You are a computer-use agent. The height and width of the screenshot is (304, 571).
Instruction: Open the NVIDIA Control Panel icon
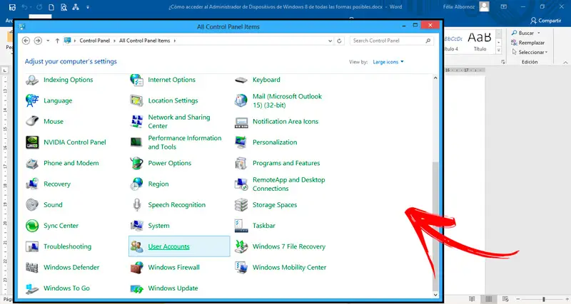[32, 142]
